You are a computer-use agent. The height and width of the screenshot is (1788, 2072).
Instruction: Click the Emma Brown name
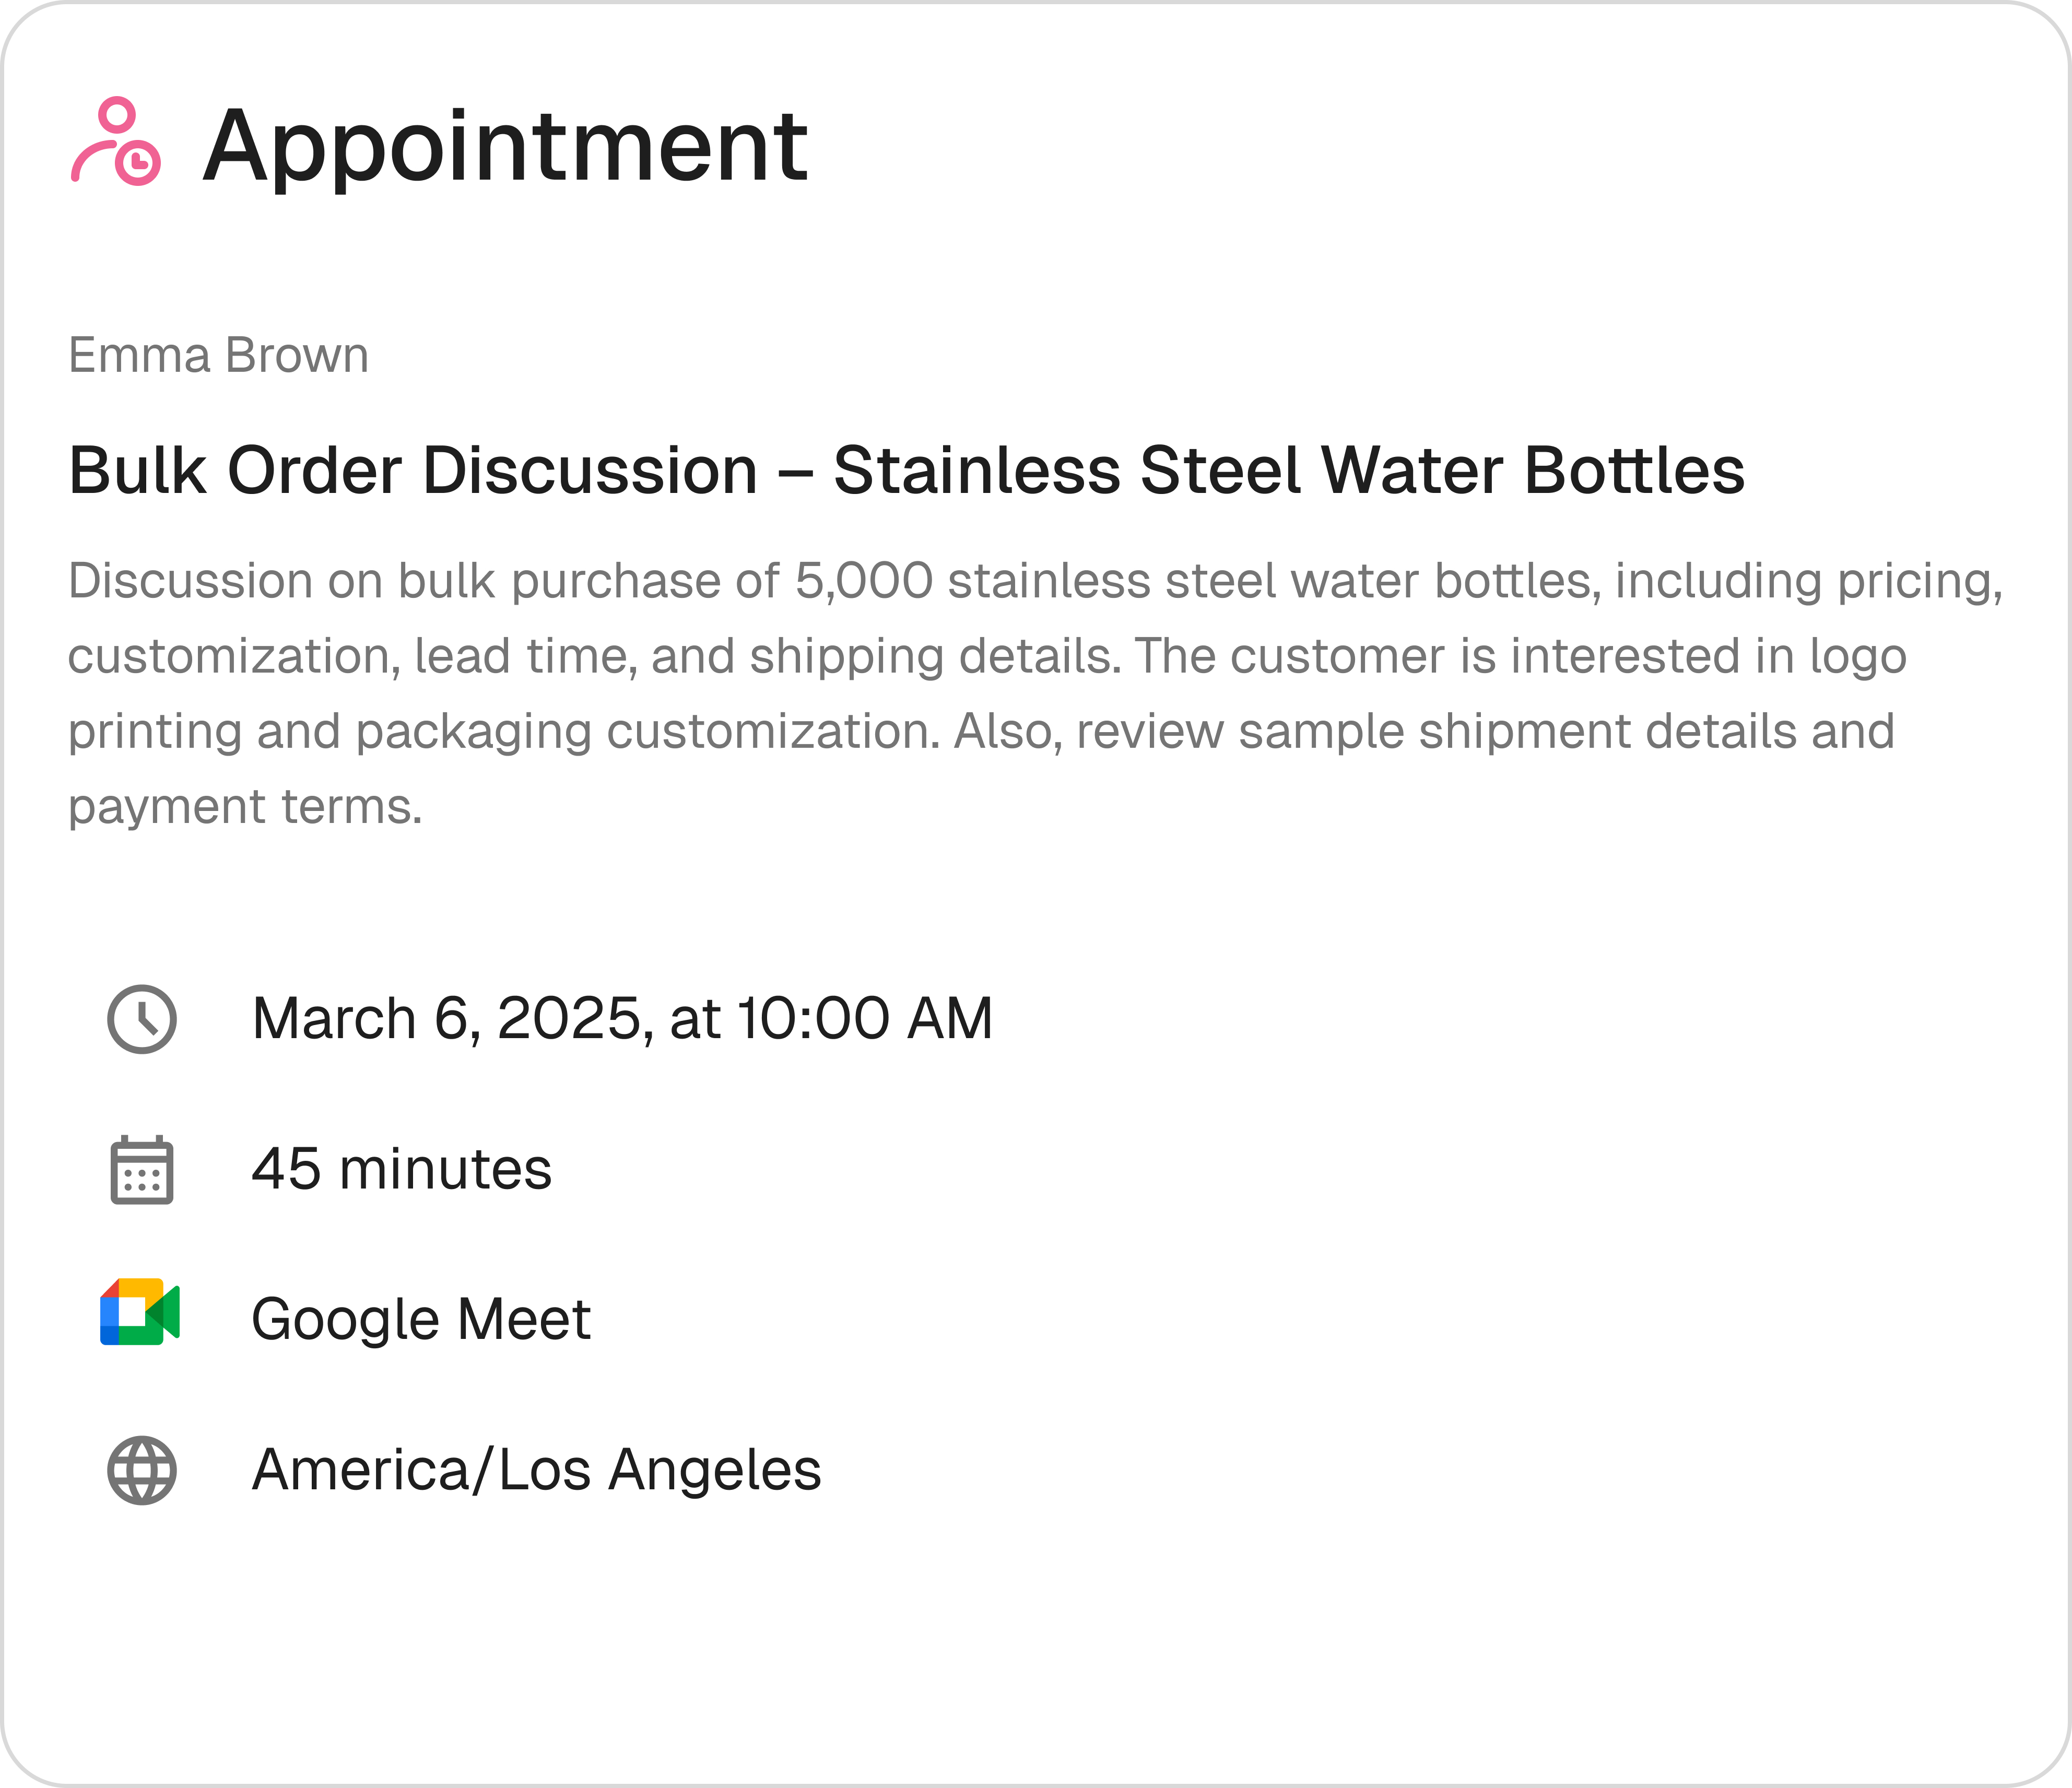(218, 355)
